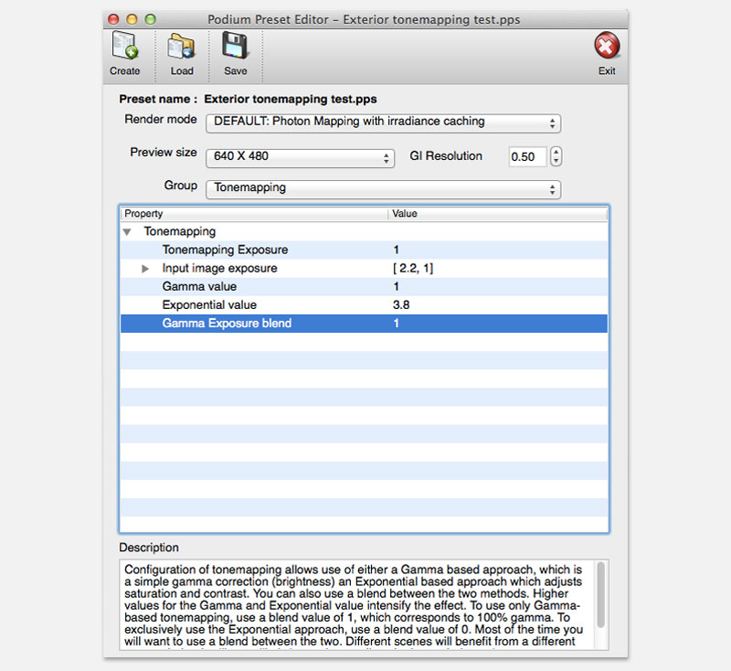The height and width of the screenshot is (671, 731).
Task: Click the Property column header
Action: (x=254, y=214)
